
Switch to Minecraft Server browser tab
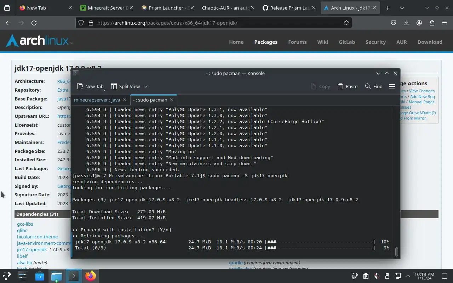pos(107,8)
